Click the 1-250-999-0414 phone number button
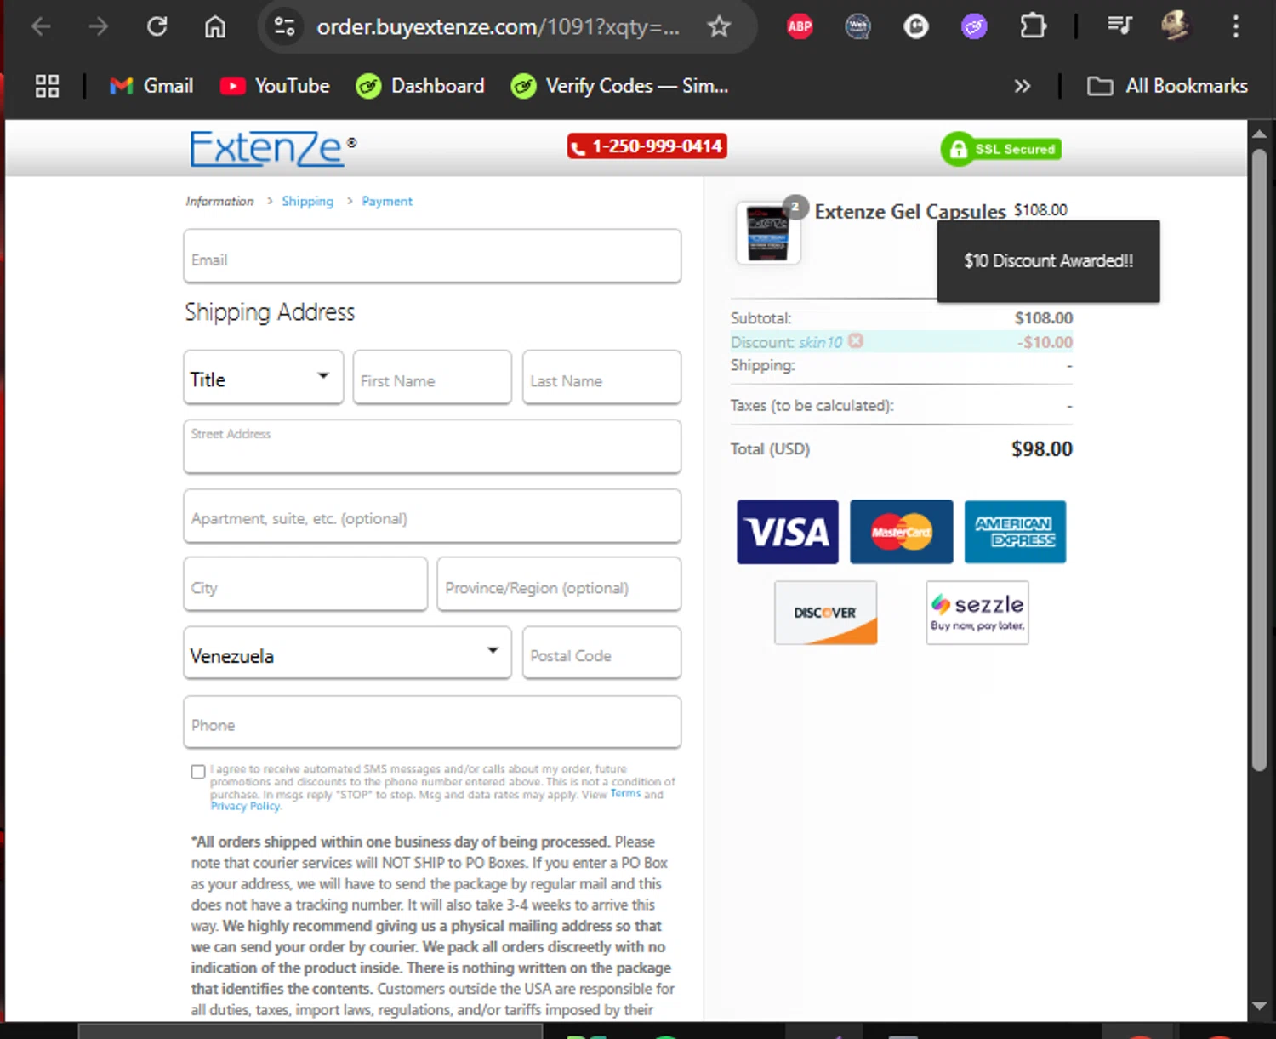The height and width of the screenshot is (1039, 1276). 647,146
